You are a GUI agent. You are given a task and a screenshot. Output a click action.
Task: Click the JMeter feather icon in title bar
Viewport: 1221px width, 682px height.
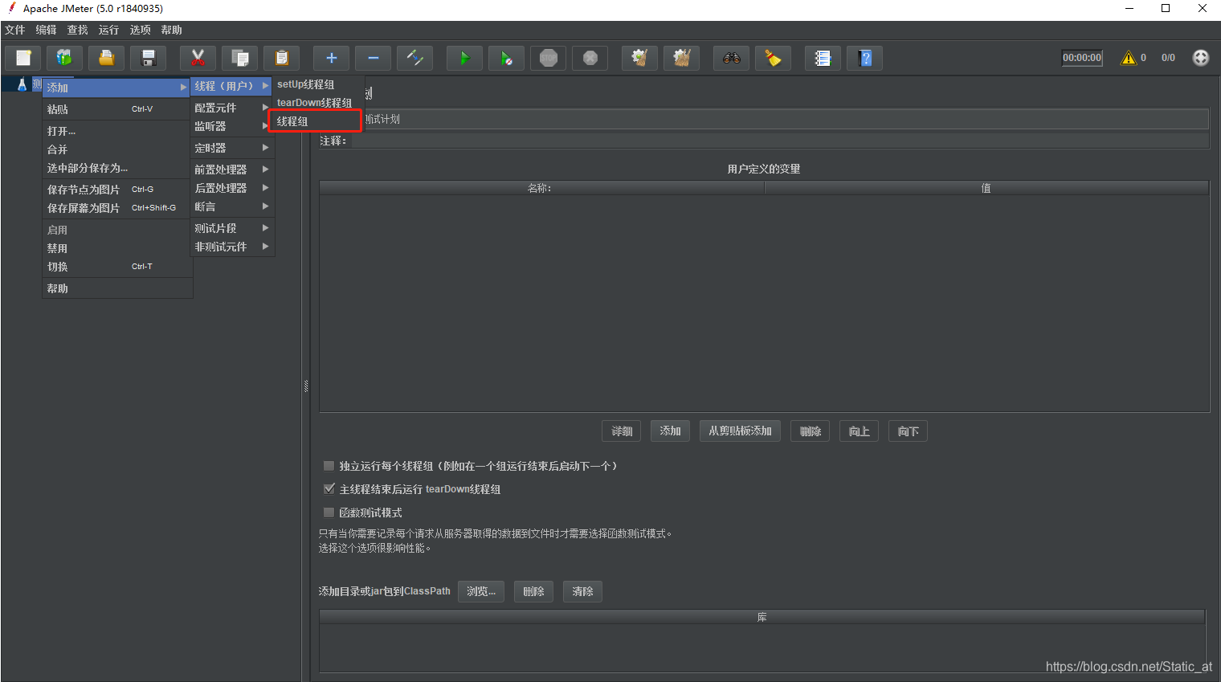[x=12, y=8]
